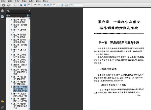This screenshot has height=110, width=151.
Task: Click the greyed-out email globe icon
Action: 15,5
